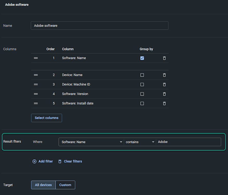Viewport: 228px width, 195px height.
Task: Click the Adobe software page title
Action: (17, 5)
